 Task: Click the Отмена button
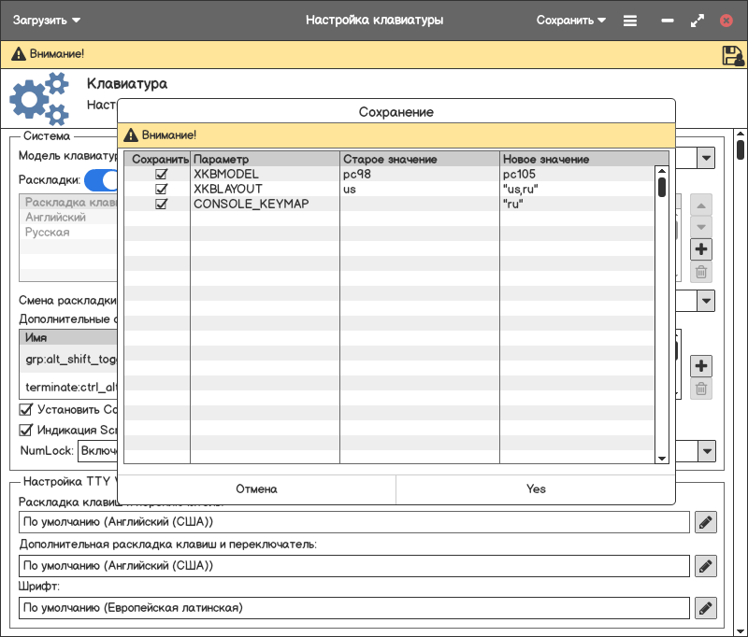click(256, 488)
